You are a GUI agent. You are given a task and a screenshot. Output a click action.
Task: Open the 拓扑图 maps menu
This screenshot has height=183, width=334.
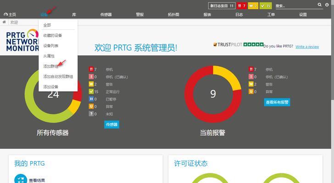click(x=173, y=15)
